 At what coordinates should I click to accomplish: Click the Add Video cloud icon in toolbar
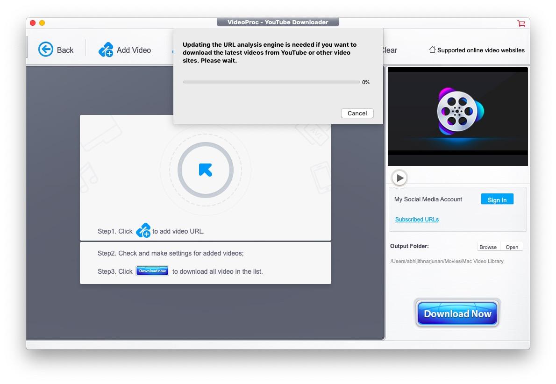coord(106,50)
